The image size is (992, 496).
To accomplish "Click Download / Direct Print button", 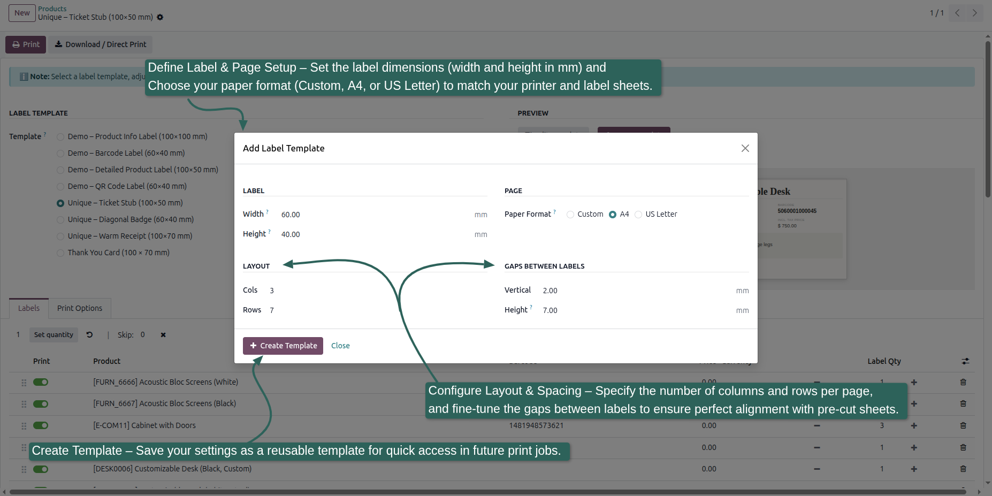I will pos(101,44).
